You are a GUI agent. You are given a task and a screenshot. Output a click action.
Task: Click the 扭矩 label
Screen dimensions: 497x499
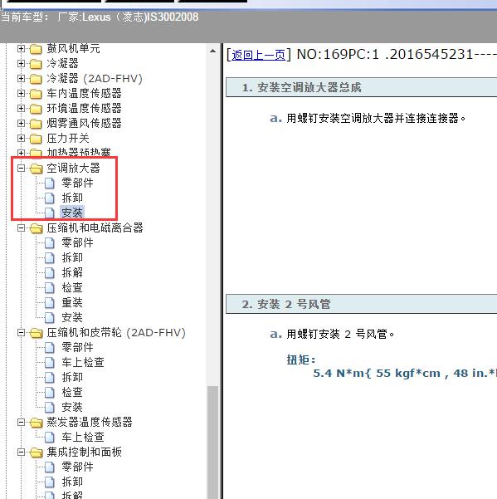pyautogui.click(x=301, y=360)
